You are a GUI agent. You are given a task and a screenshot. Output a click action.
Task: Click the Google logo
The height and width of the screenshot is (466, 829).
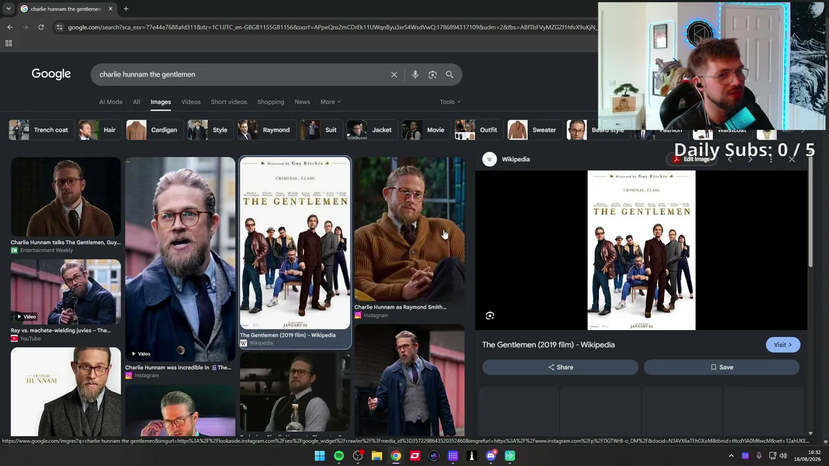pos(51,74)
